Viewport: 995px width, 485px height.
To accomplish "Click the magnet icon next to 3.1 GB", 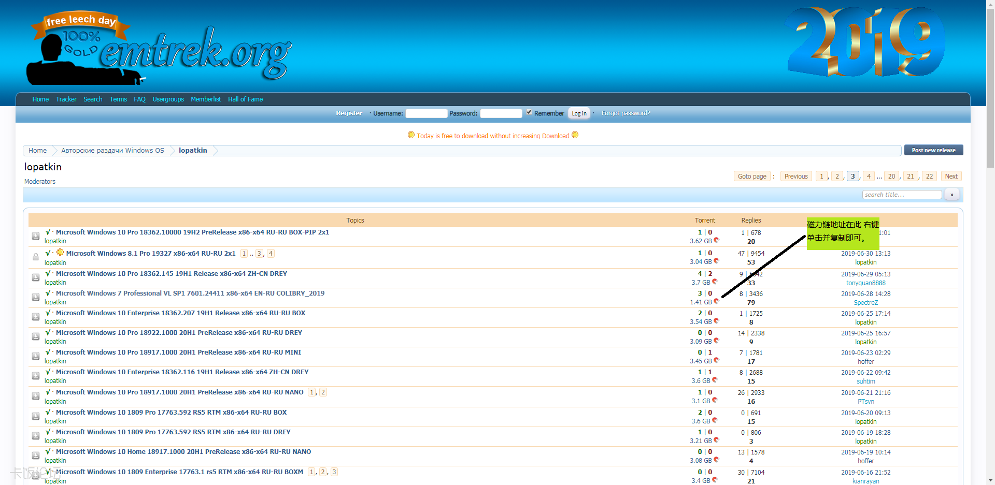I will pyautogui.click(x=715, y=400).
